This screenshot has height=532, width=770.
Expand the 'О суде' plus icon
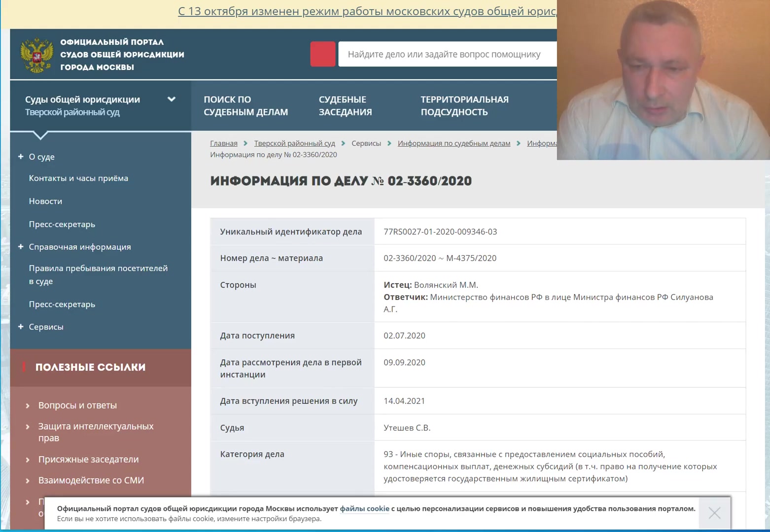tap(21, 157)
